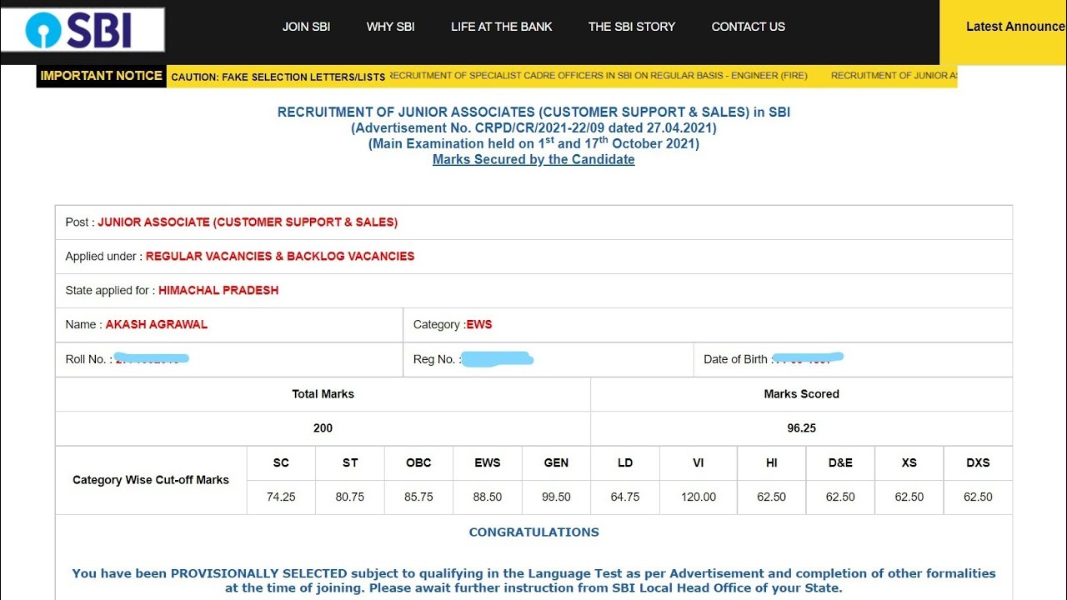The width and height of the screenshot is (1067, 600).
Task: Click the OBC column header
Action: tap(418, 462)
